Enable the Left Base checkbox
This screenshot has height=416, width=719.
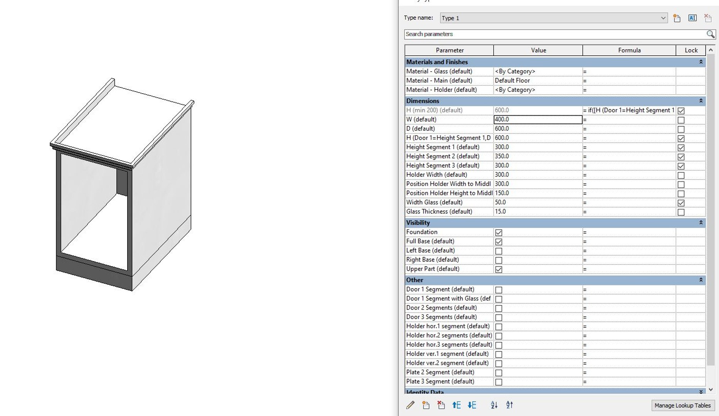point(498,251)
